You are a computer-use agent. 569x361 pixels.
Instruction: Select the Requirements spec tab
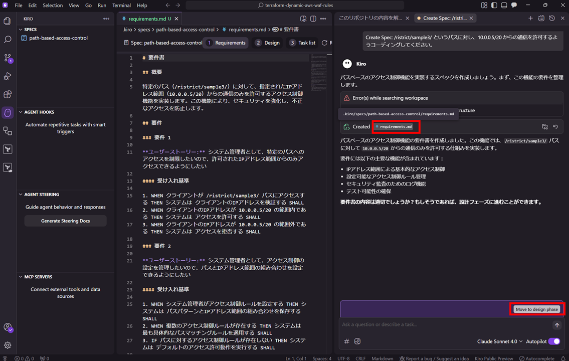(226, 43)
